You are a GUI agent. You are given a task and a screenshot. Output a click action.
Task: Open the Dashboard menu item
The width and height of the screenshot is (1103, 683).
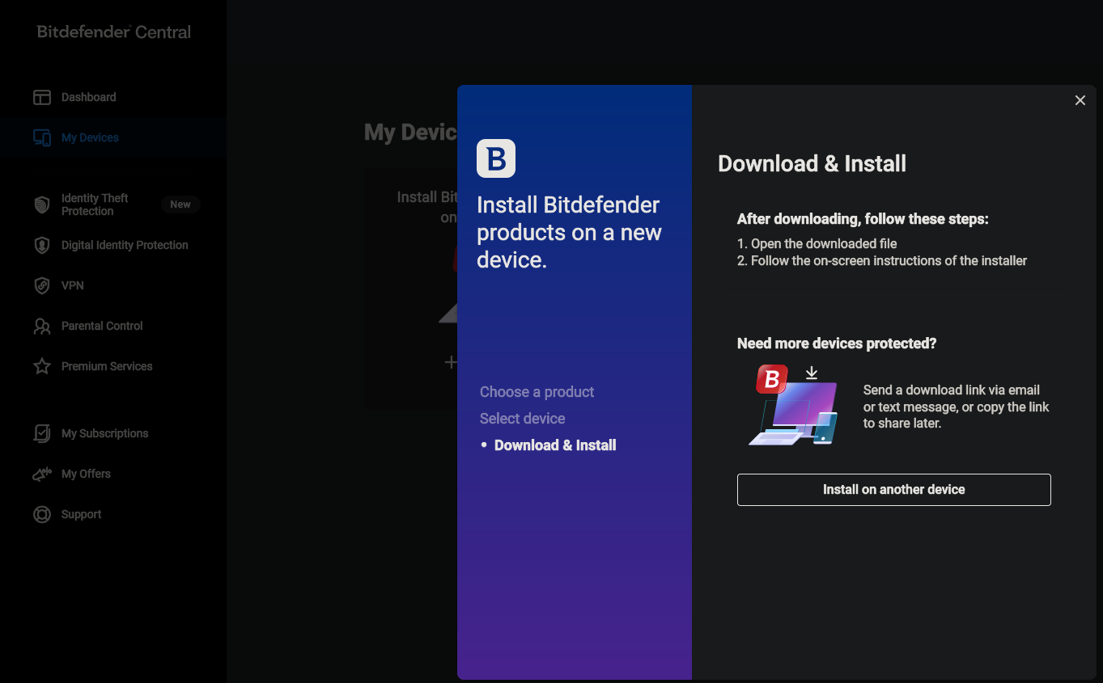[88, 98]
